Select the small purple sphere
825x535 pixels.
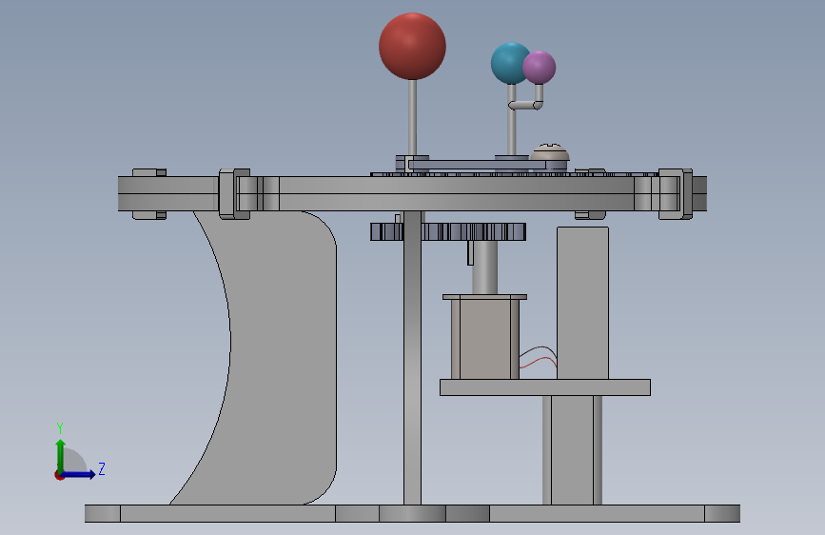(x=540, y=68)
